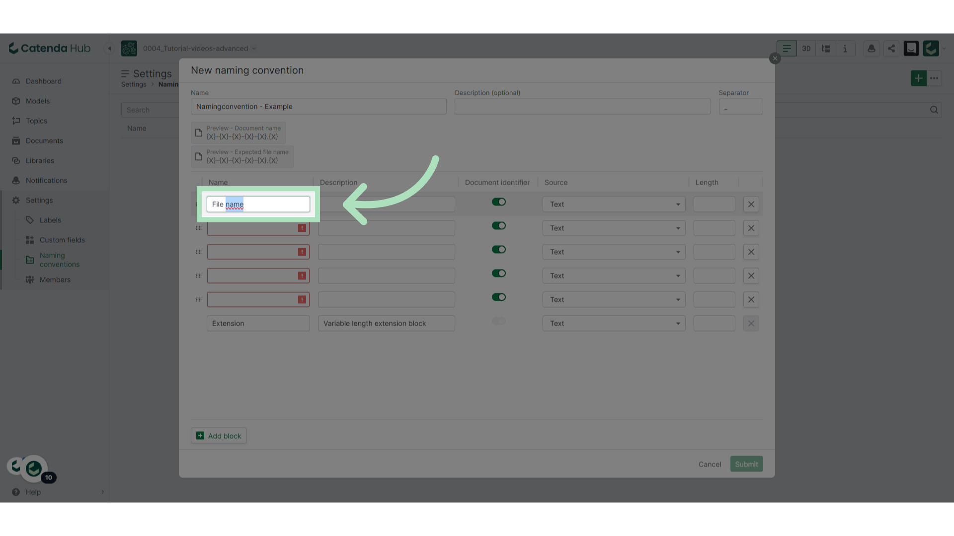
Task: Grab the drag handle of the fifth block row
Action: pos(199,299)
